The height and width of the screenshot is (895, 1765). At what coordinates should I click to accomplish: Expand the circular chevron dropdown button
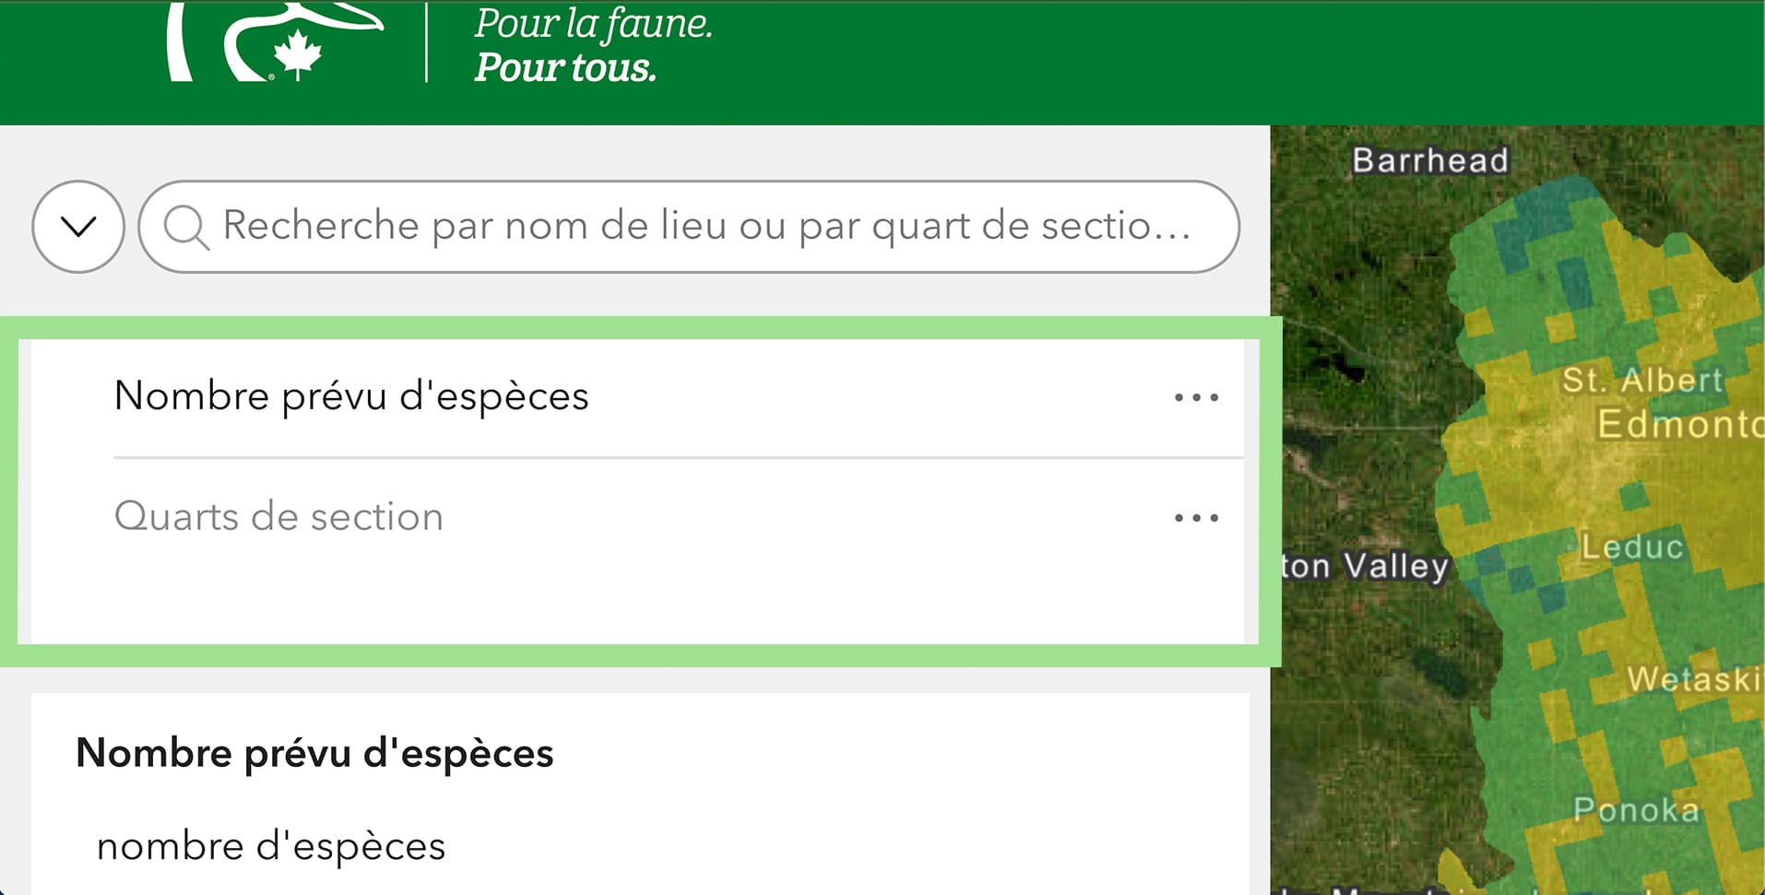[78, 227]
